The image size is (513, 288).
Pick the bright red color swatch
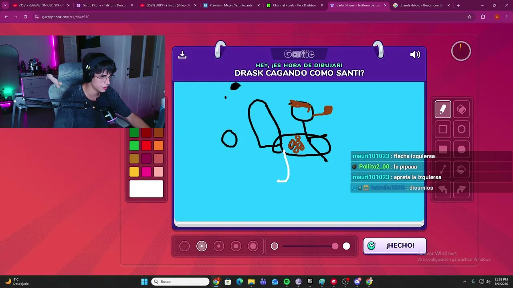coord(146,146)
